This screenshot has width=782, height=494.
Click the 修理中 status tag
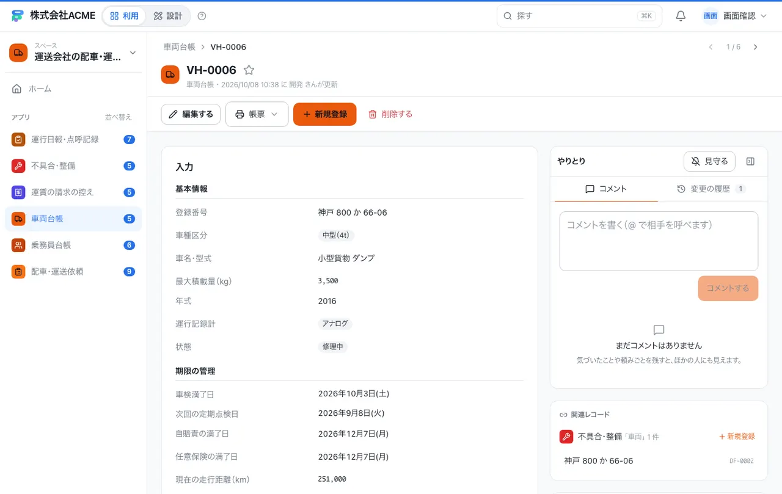333,347
